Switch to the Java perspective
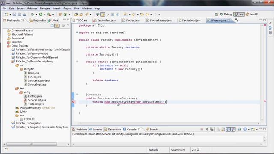Viewport: 274px width, 154px height. pyautogui.click(x=239, y=14)
